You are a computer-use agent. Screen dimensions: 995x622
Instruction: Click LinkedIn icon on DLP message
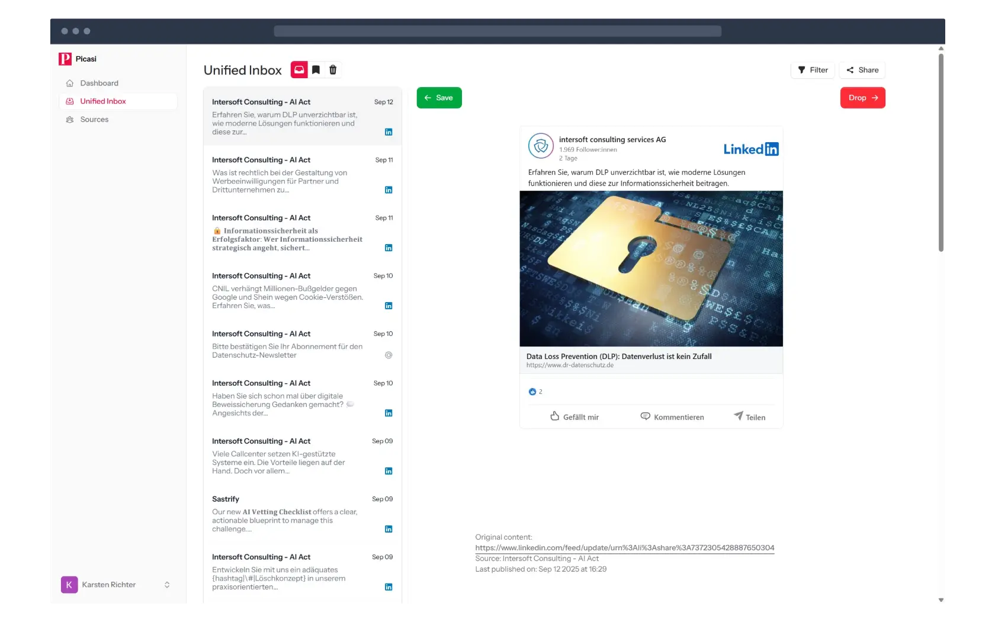click(389, 132)
